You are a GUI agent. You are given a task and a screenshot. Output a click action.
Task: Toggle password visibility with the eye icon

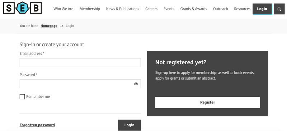point(136,84)
